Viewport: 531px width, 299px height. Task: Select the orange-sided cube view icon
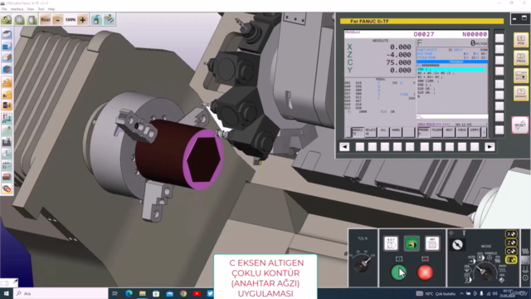7,57
